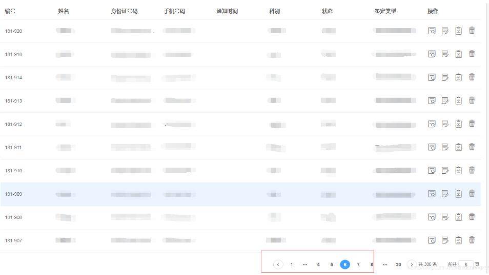Screen dimensions: 489x275
Task: Go to the previous page with the left arrow
Action: coord(278,264)
